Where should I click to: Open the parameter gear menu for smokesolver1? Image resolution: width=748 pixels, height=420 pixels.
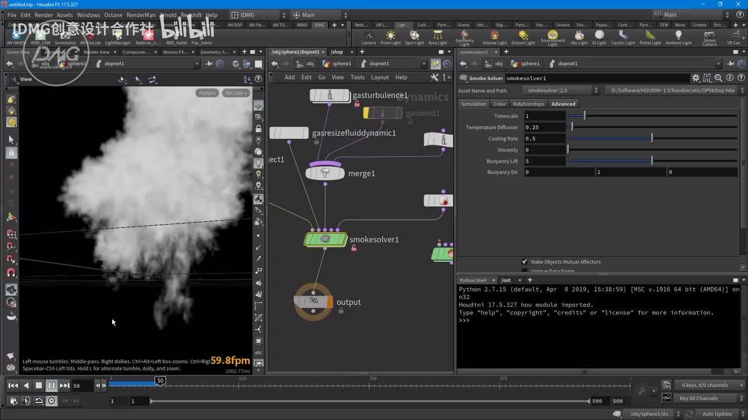pyautogui.click(x=695, y=78)
